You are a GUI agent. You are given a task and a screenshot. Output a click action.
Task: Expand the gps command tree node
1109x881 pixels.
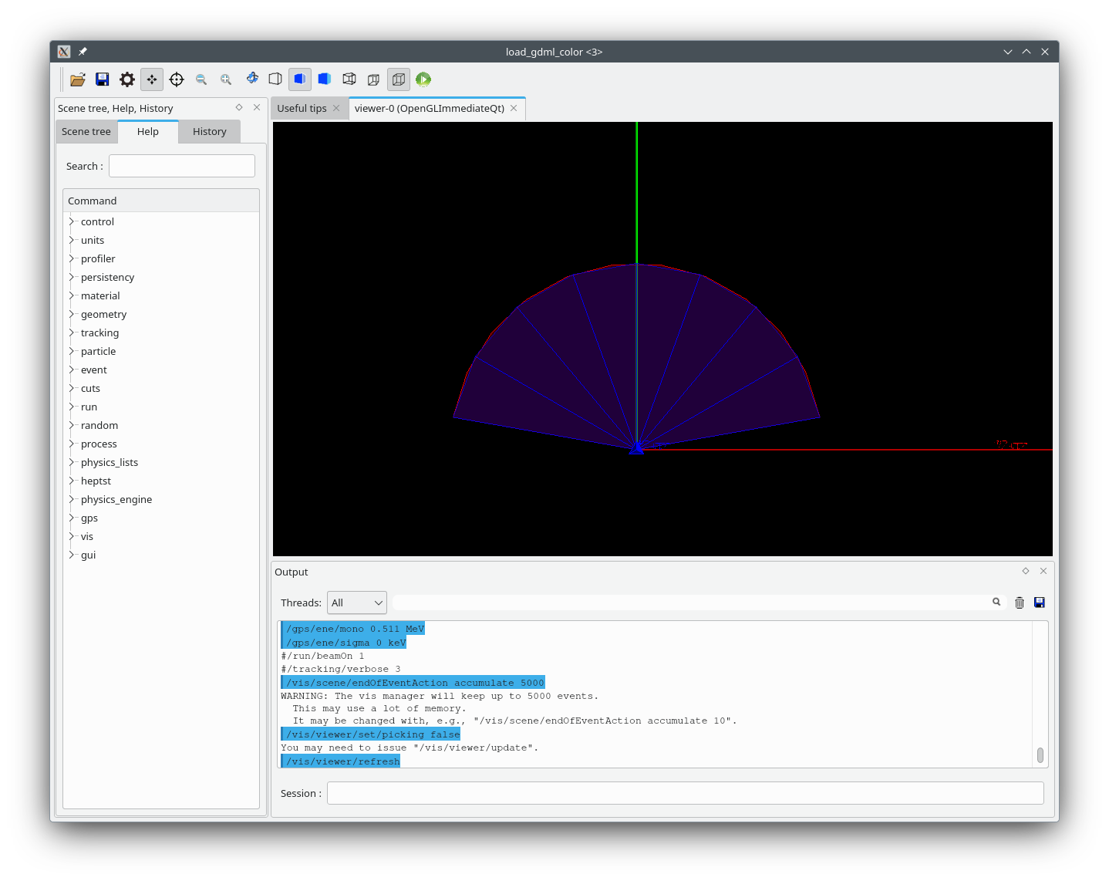(x=72, y=518)
